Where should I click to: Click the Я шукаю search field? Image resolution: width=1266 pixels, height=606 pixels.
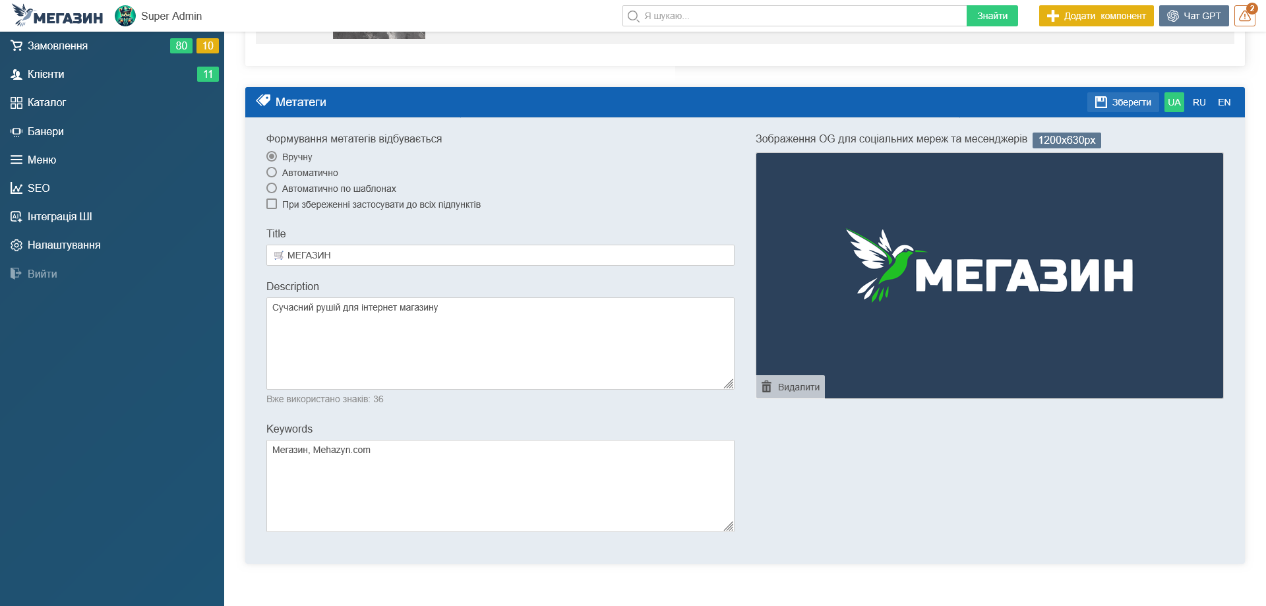[795, 16]
